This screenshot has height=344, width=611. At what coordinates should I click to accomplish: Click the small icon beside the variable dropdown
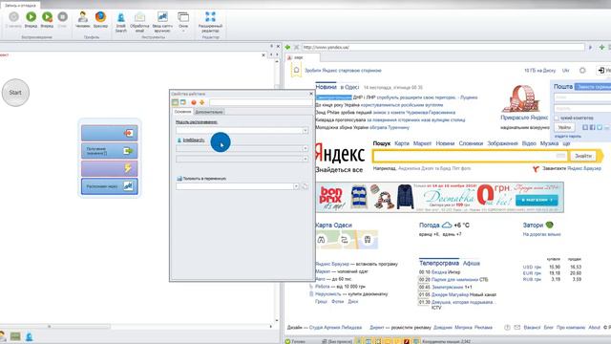305,186
